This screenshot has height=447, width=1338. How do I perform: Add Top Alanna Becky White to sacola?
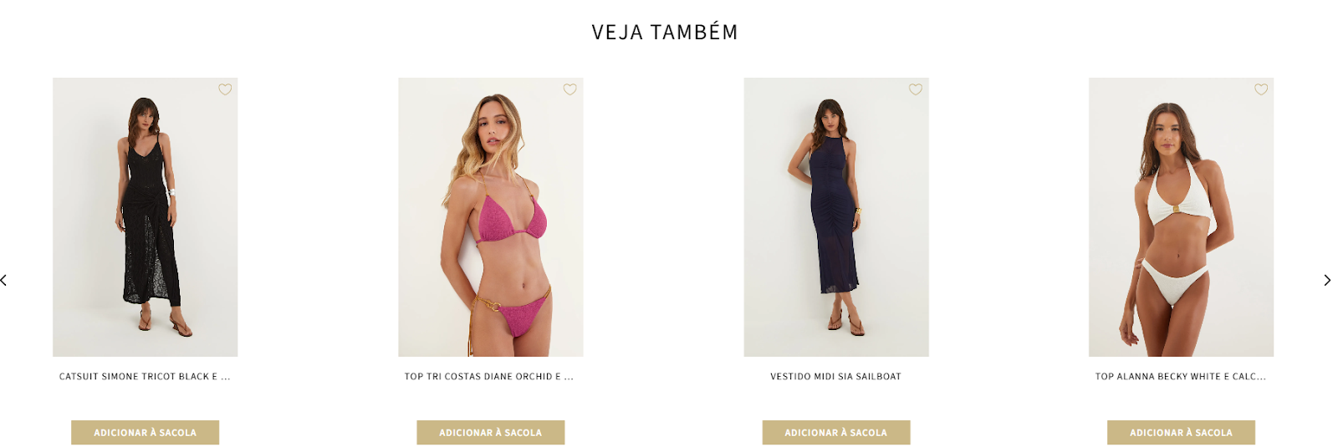click(x=1181, y=432)
